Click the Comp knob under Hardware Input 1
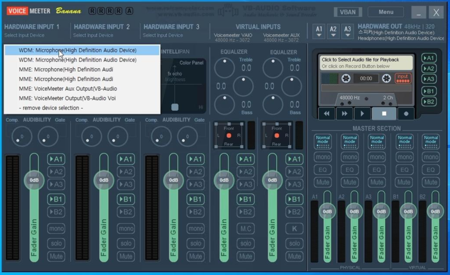The image size is (450, 275). 22,136
